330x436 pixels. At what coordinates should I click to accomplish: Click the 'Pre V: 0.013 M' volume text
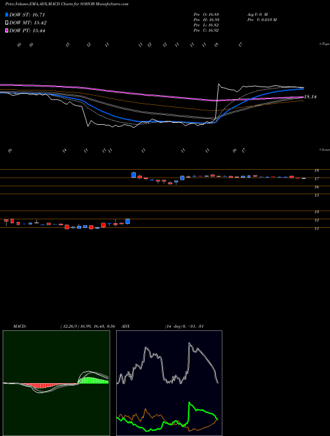[261, 20]
